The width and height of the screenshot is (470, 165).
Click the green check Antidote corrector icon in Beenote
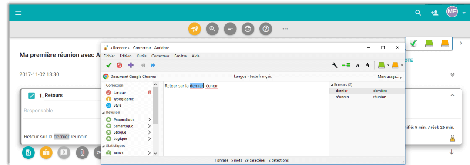click(x=413, y=44)
